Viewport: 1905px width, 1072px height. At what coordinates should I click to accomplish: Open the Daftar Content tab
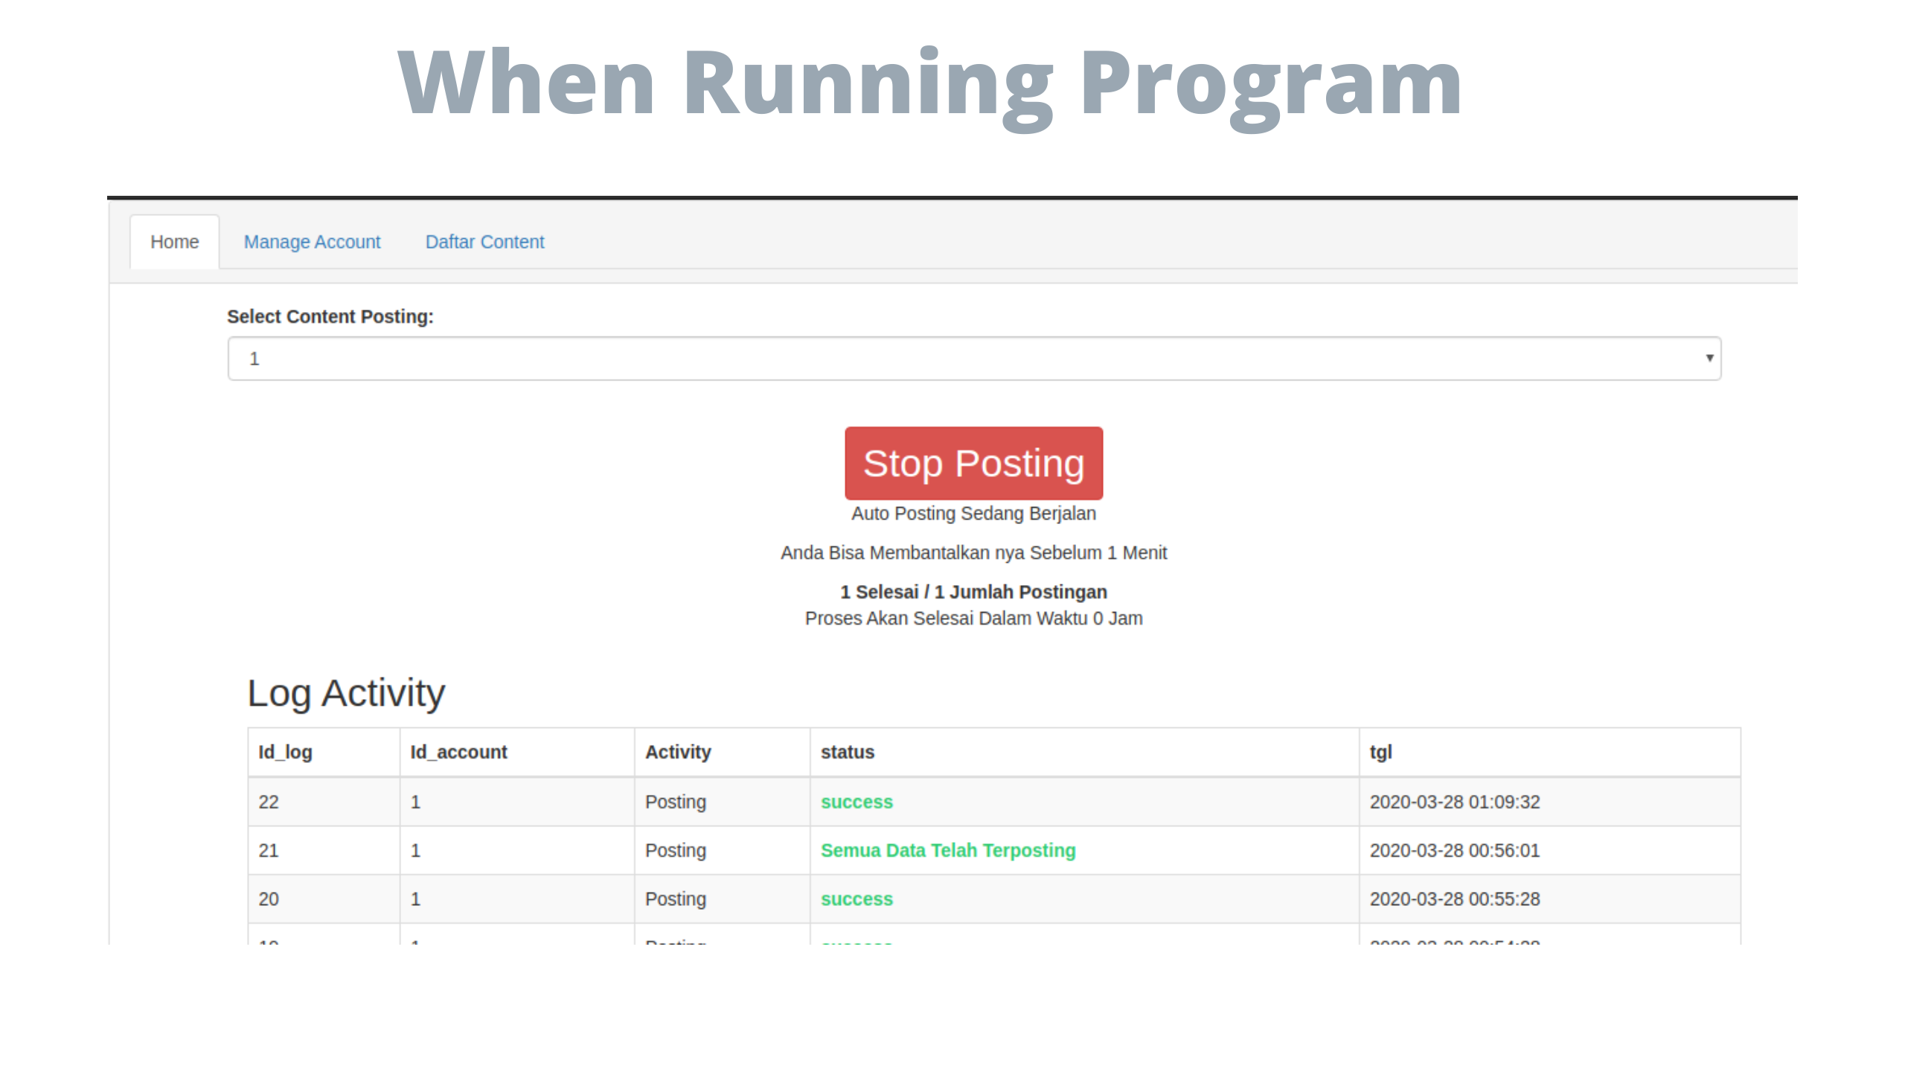click(484, 242)
